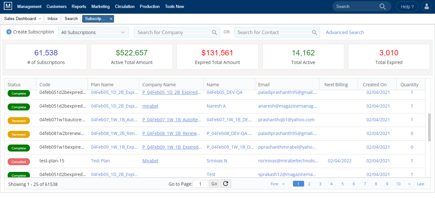Image resolution: width=435 pixels, height=198 pixels.
Task: Sort by the Next Billing column header
Action: [339, 85]
